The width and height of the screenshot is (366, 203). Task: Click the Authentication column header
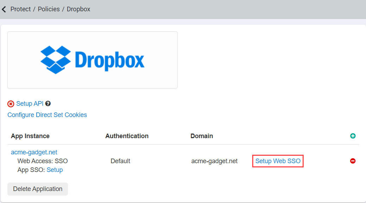pyautogui.click(x=127, y=136)
